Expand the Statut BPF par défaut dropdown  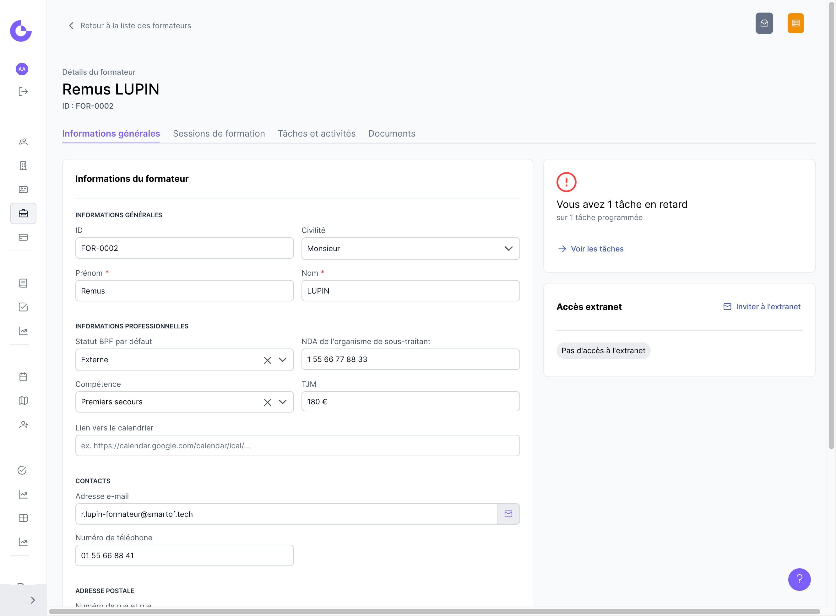[283, 360]
